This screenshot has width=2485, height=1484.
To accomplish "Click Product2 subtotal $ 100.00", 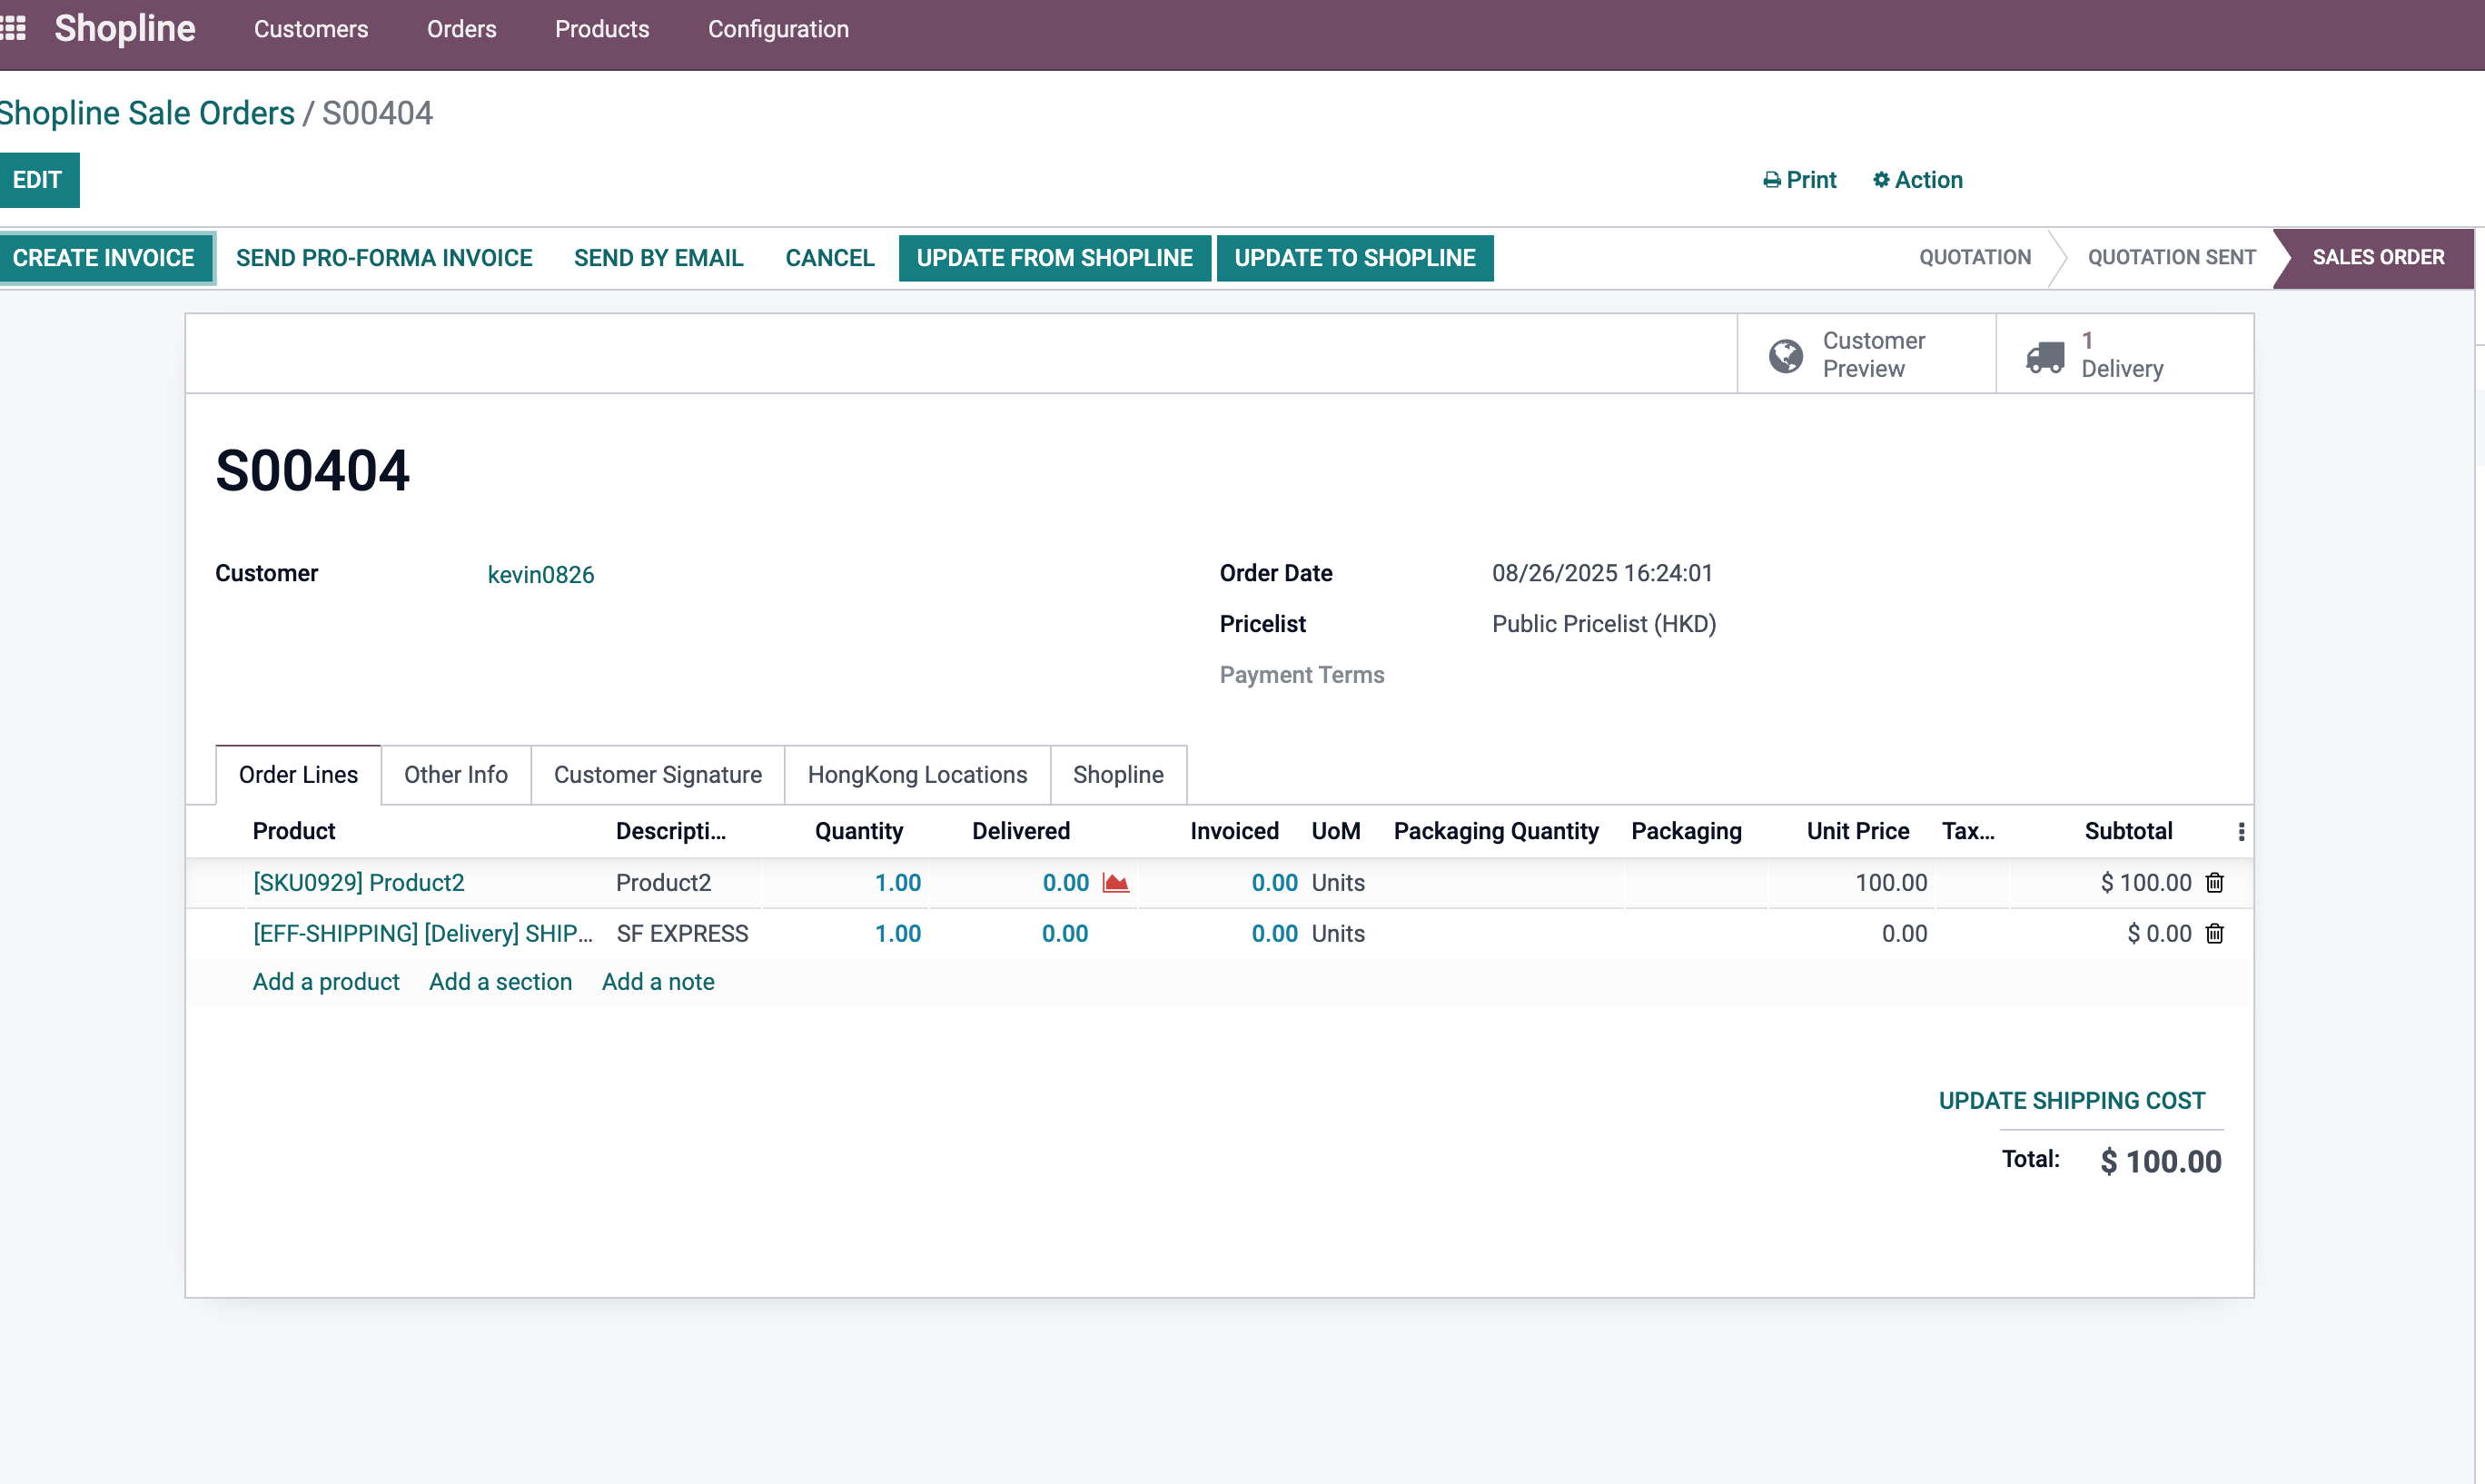I will 2146,882.
